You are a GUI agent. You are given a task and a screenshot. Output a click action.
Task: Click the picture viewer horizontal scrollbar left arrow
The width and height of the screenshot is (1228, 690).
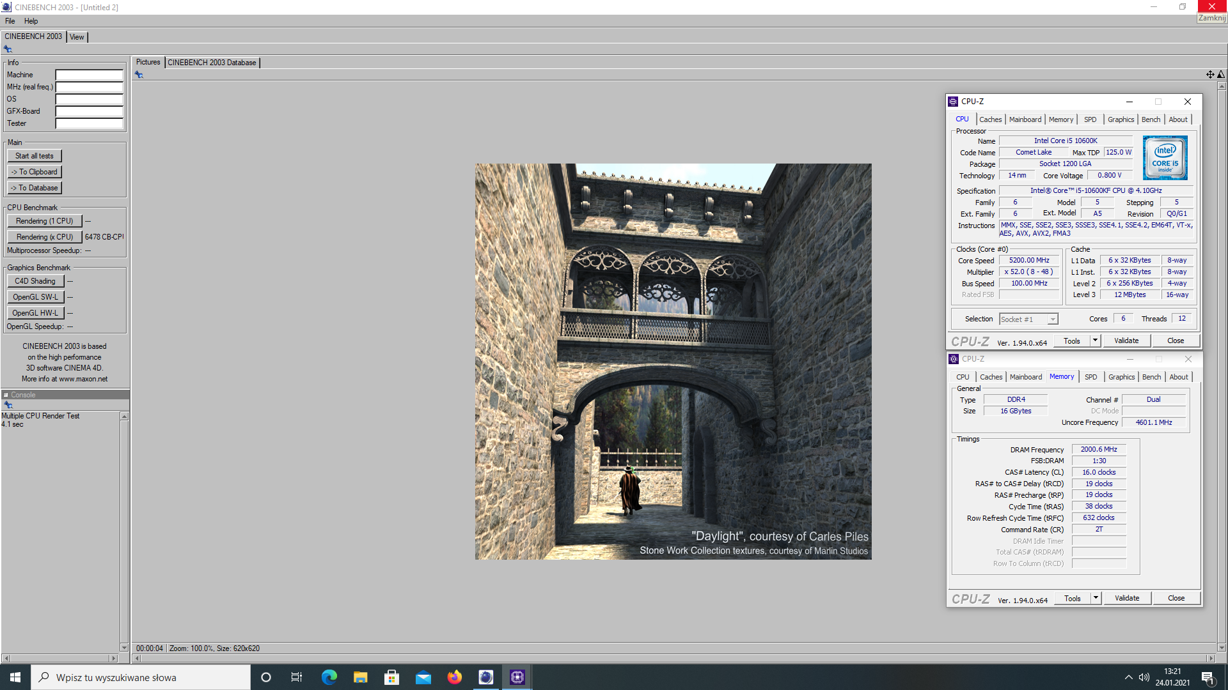tap(136, 658)
